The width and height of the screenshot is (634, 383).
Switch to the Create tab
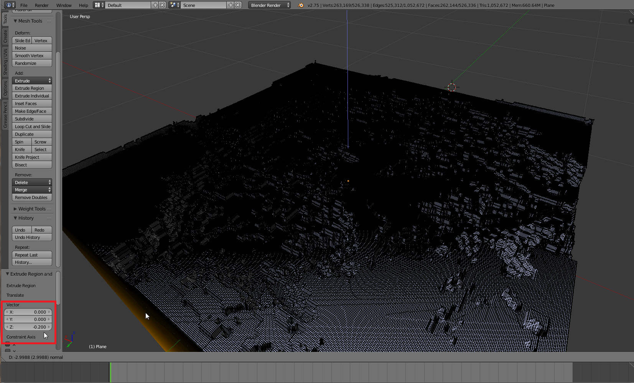5,36
